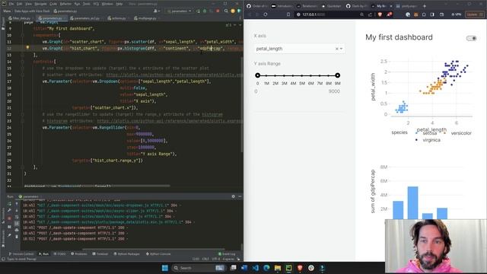
Task: Click the red Stop button in toolbar
Action: point(218,11)
